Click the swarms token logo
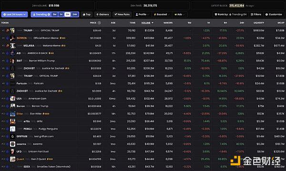Screen dimensions: 286x171 pyautogui.click(x=12, y=144)
